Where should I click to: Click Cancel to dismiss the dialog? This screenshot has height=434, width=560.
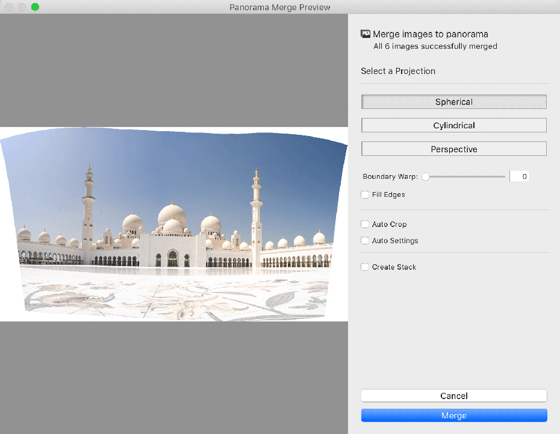click(x=453, y=395)
